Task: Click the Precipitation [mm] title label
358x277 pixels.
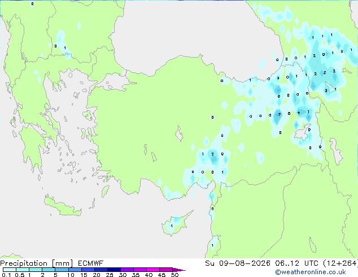Action: (x=36, y=263)
